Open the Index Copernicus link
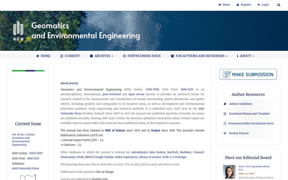Image resolution: width=288 pixels, height=180 pixels. tap(126, 157)
